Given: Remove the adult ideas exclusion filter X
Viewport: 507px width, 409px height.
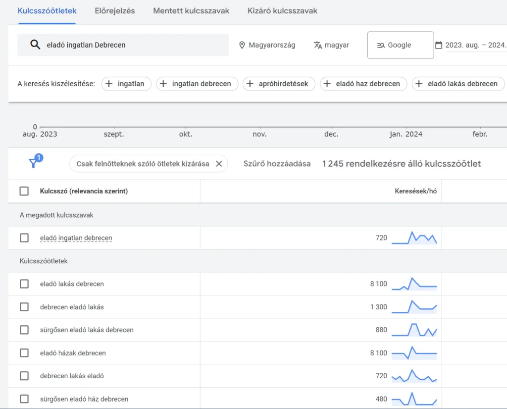Looking at the screenshot, I should 219,164.
